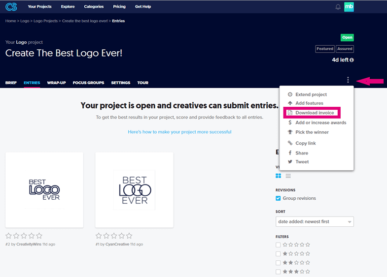Open the SETTINGS tab
The width and height of the screenshot is (387, 277).
point(120,83)
